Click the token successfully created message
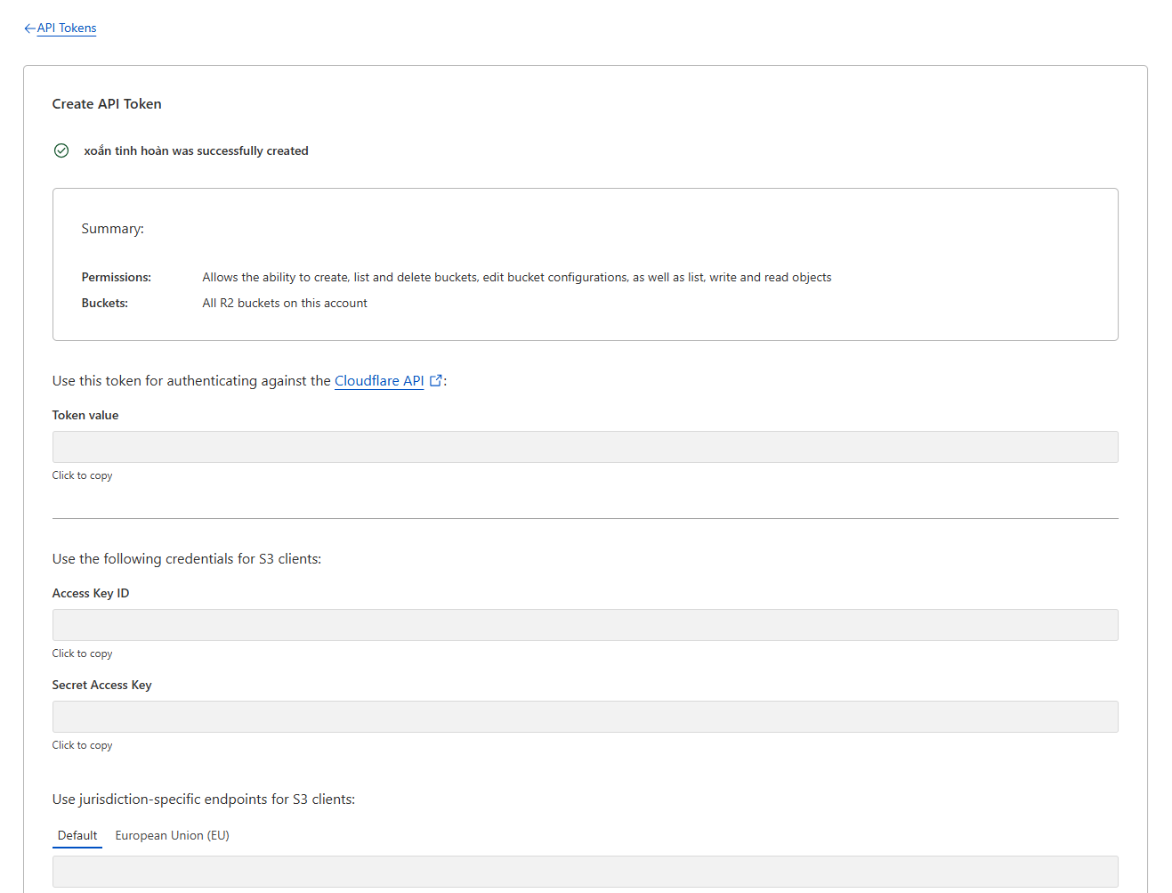Viewport: 1172px width, 893px height. coord(196,151)
